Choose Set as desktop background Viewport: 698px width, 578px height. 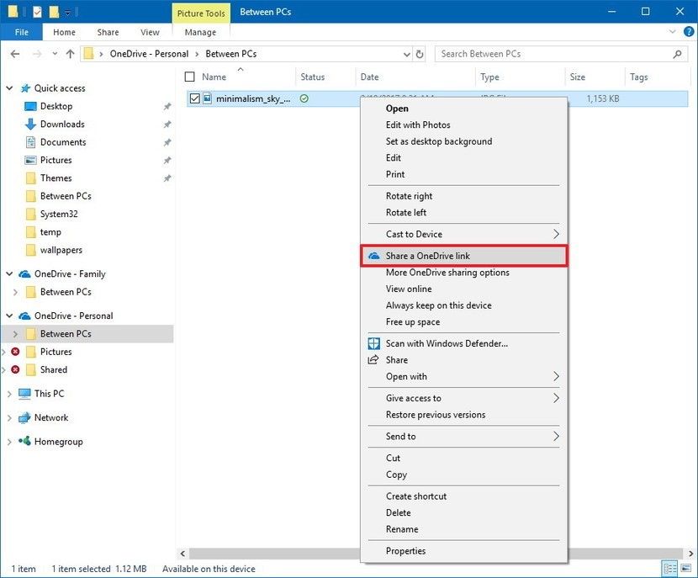tap(439, 141)
